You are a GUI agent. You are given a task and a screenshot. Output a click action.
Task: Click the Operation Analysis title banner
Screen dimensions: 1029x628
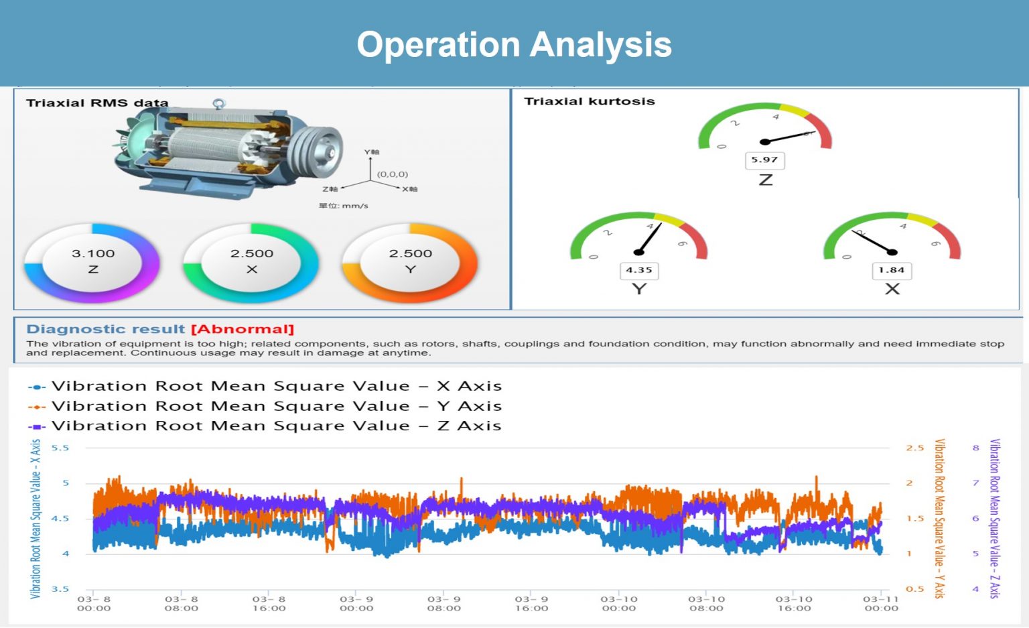[514, 44]
